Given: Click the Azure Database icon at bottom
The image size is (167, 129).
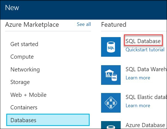Looking at the screenshot, I should point(111,125).
